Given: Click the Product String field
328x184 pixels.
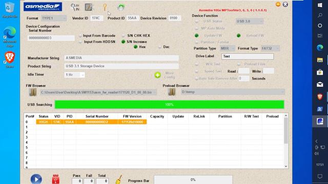Looking at the screenshot, I should tap(121, 66).
